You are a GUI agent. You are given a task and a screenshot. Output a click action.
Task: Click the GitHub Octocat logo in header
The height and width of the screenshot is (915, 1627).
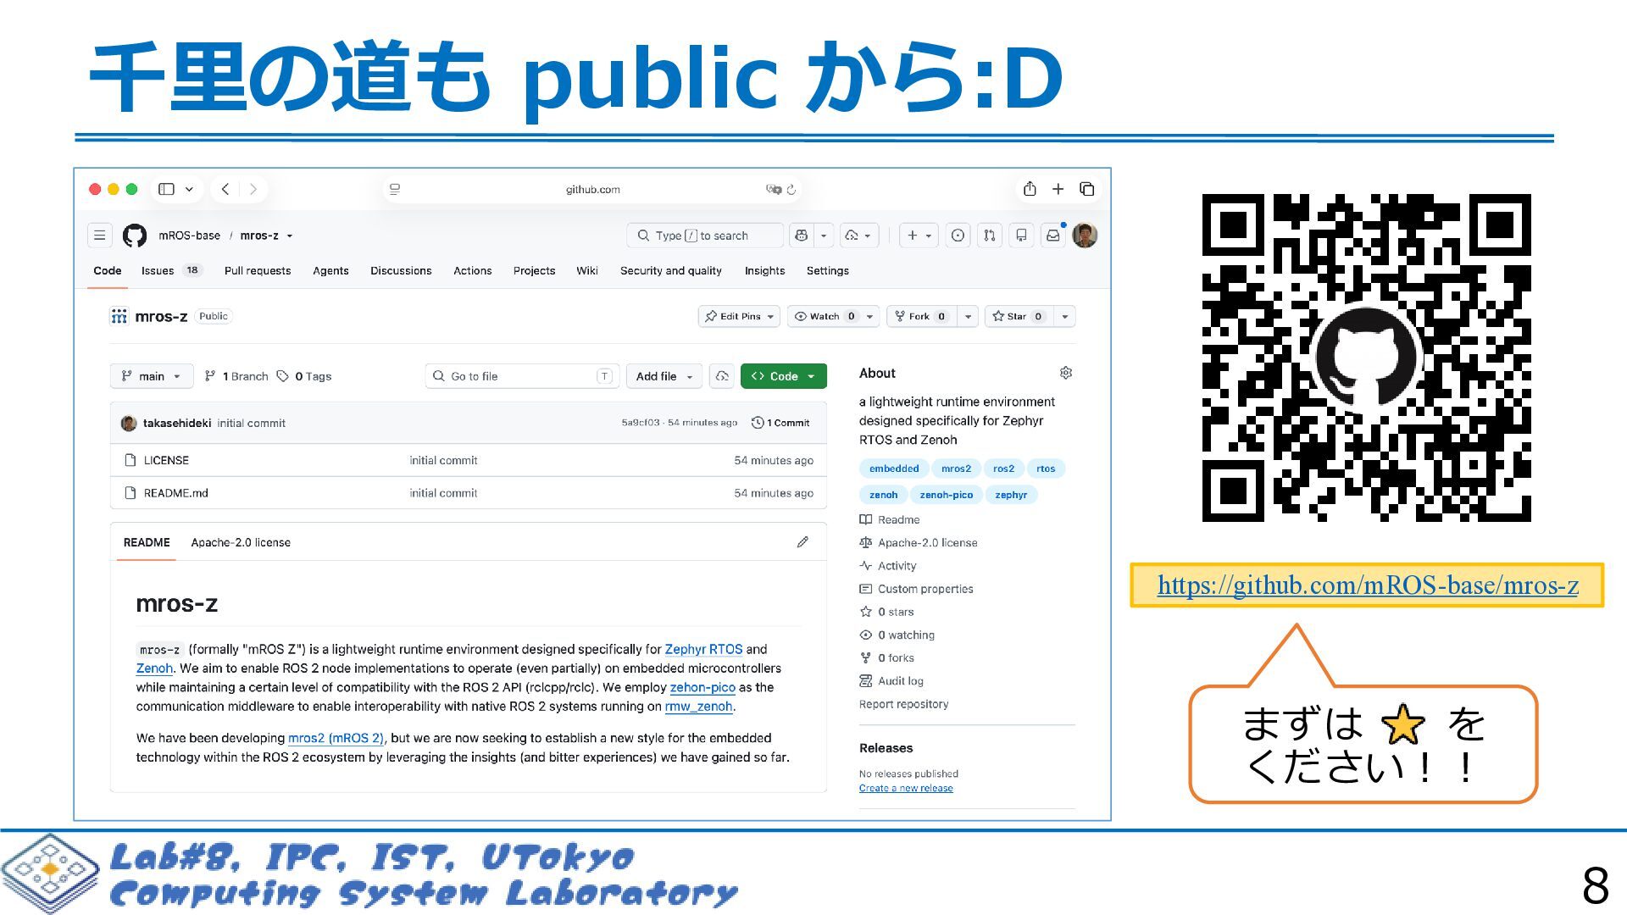coord(135,236)
